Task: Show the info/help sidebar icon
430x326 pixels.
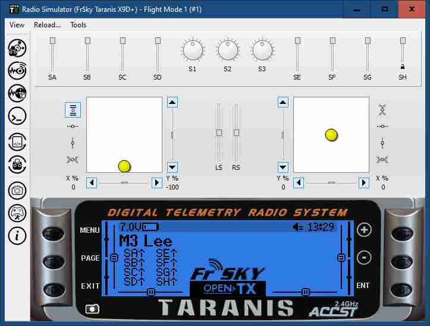Action: point(17,236)
